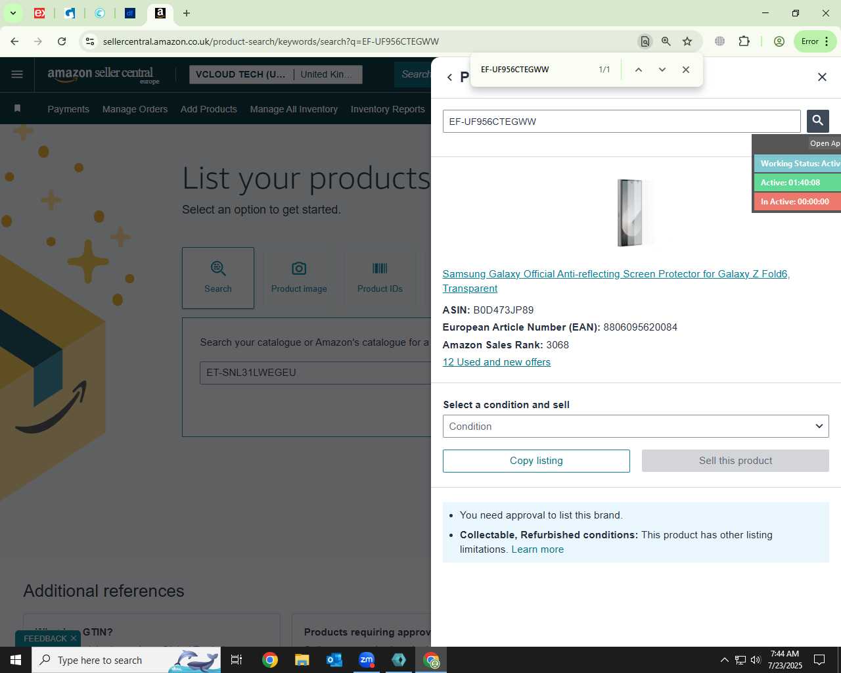Close the product details side panel
The width and height of the screenshot is (841, 673).
click(822, 77)
